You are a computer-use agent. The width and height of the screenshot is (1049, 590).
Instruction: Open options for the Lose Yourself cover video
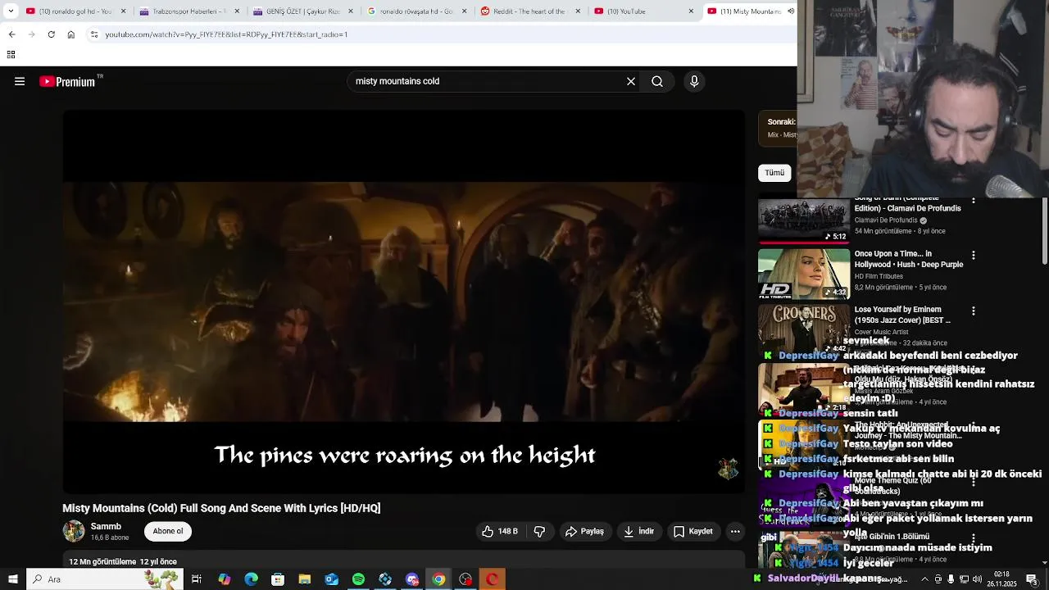tap(974, 311)
